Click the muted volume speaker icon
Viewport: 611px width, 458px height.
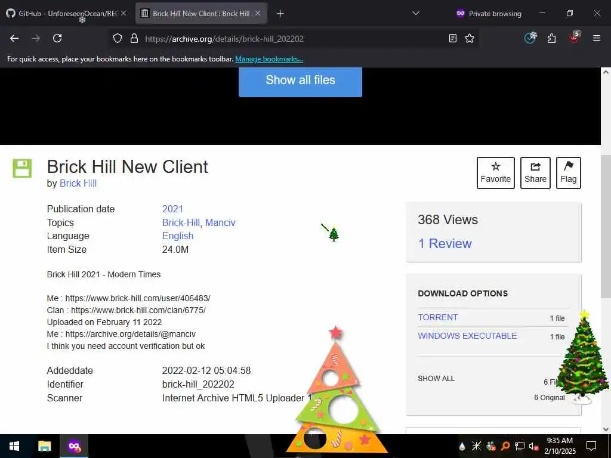click(534, 446)
